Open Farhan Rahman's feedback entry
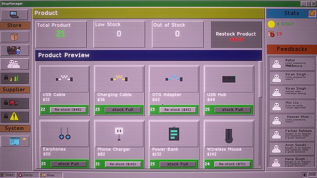Image resolution: width=317 pixels, height=178 pixels. (x=292, y=134)
